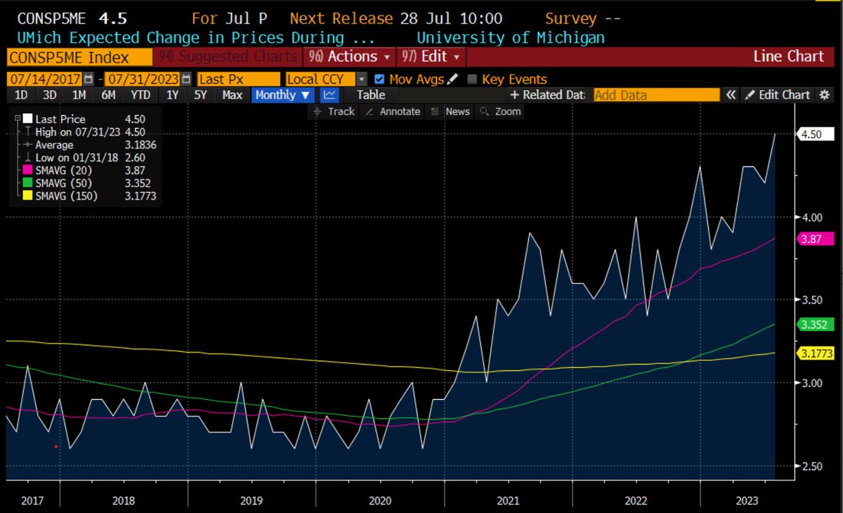Click the Add Data input field
Viewport: 843px width, 513px height.
657,95
